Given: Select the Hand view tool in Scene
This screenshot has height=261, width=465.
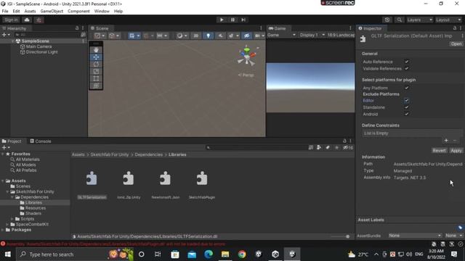Looking at the screenshot, I should point(96,50).
